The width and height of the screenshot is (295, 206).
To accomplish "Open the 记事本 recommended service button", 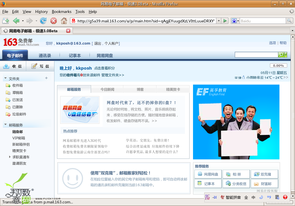I will [208, 184].
